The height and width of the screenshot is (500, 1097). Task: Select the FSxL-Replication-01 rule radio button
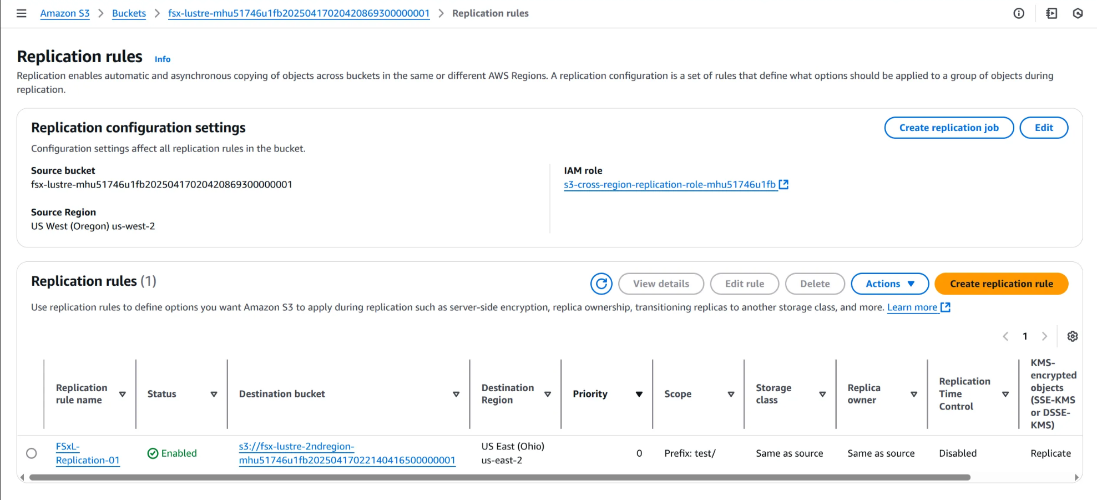32,453
